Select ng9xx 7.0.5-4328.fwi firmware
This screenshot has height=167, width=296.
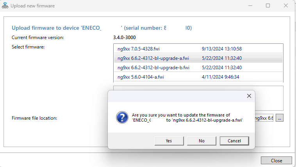(x=139, y=49)
